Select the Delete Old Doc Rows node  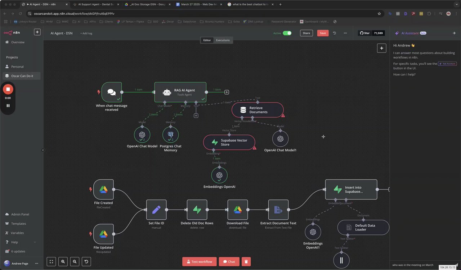pyautogui.click(x=197, y=210)
